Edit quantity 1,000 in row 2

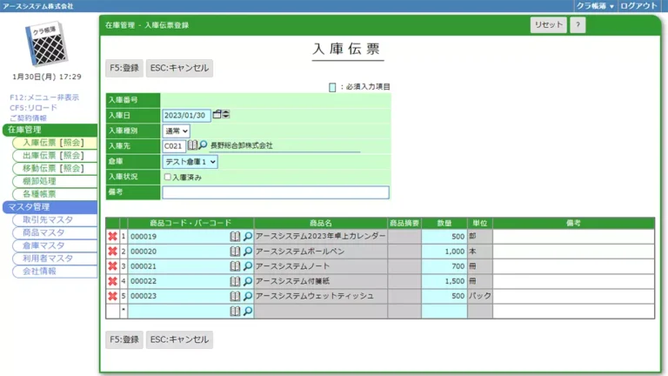coord(444,251)
